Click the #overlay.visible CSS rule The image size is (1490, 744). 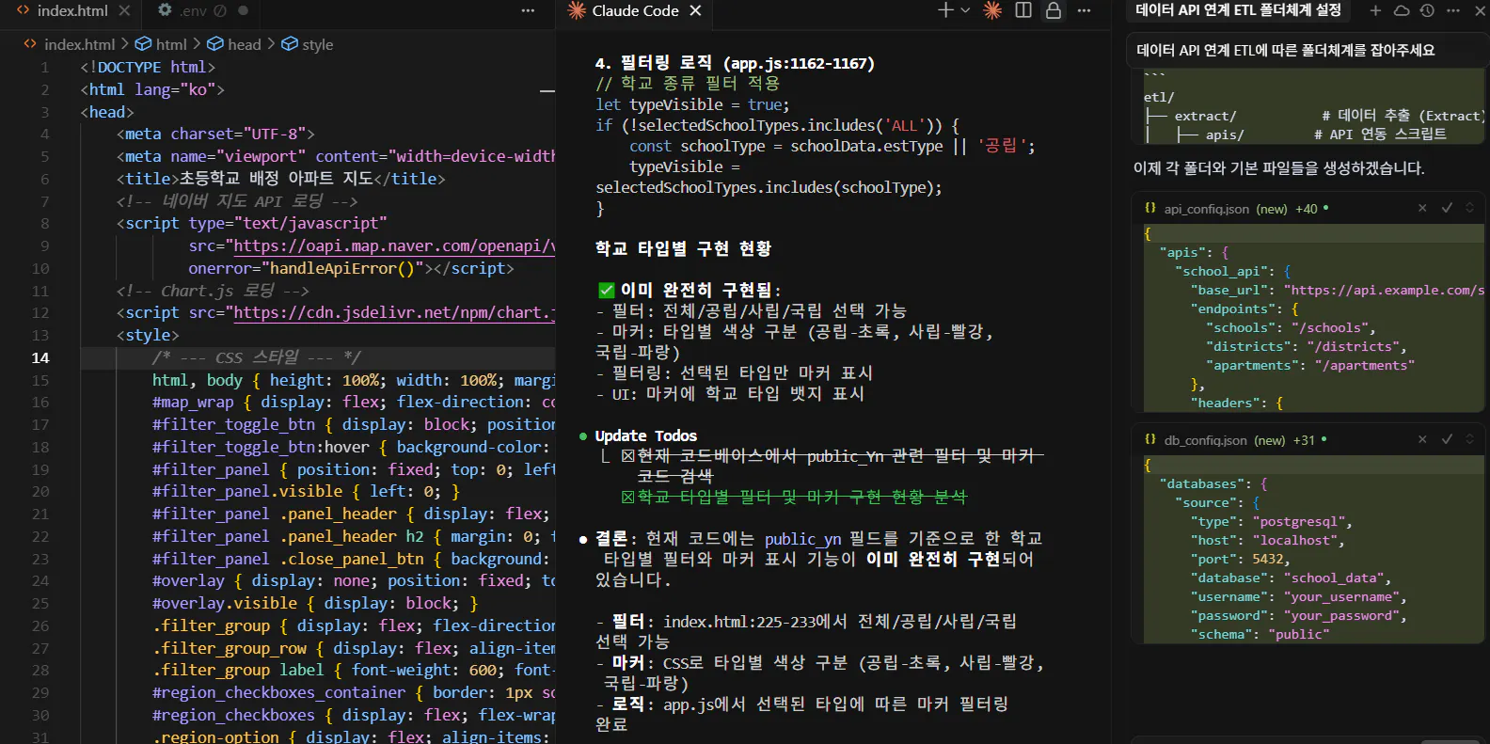coord(315,603)
